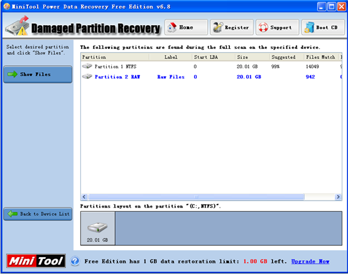Viewport: 348px width, 274px height.
Task: Click Partition 1's 20.01 GB size cell
Action: (247, 66)
